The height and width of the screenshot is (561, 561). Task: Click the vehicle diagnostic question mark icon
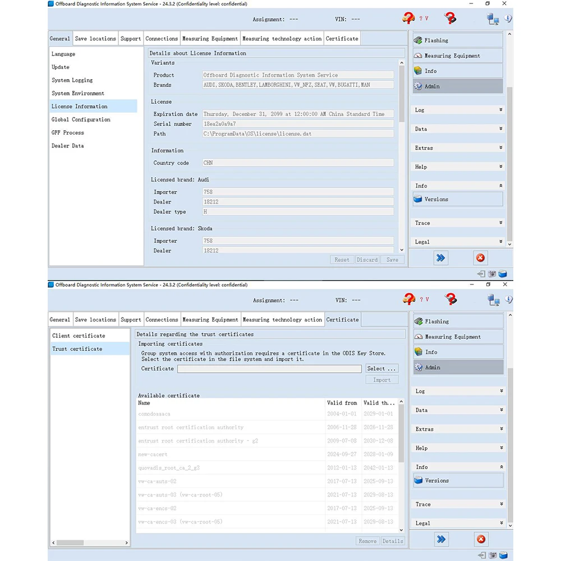pyautogui.click(x=408, y=18)
